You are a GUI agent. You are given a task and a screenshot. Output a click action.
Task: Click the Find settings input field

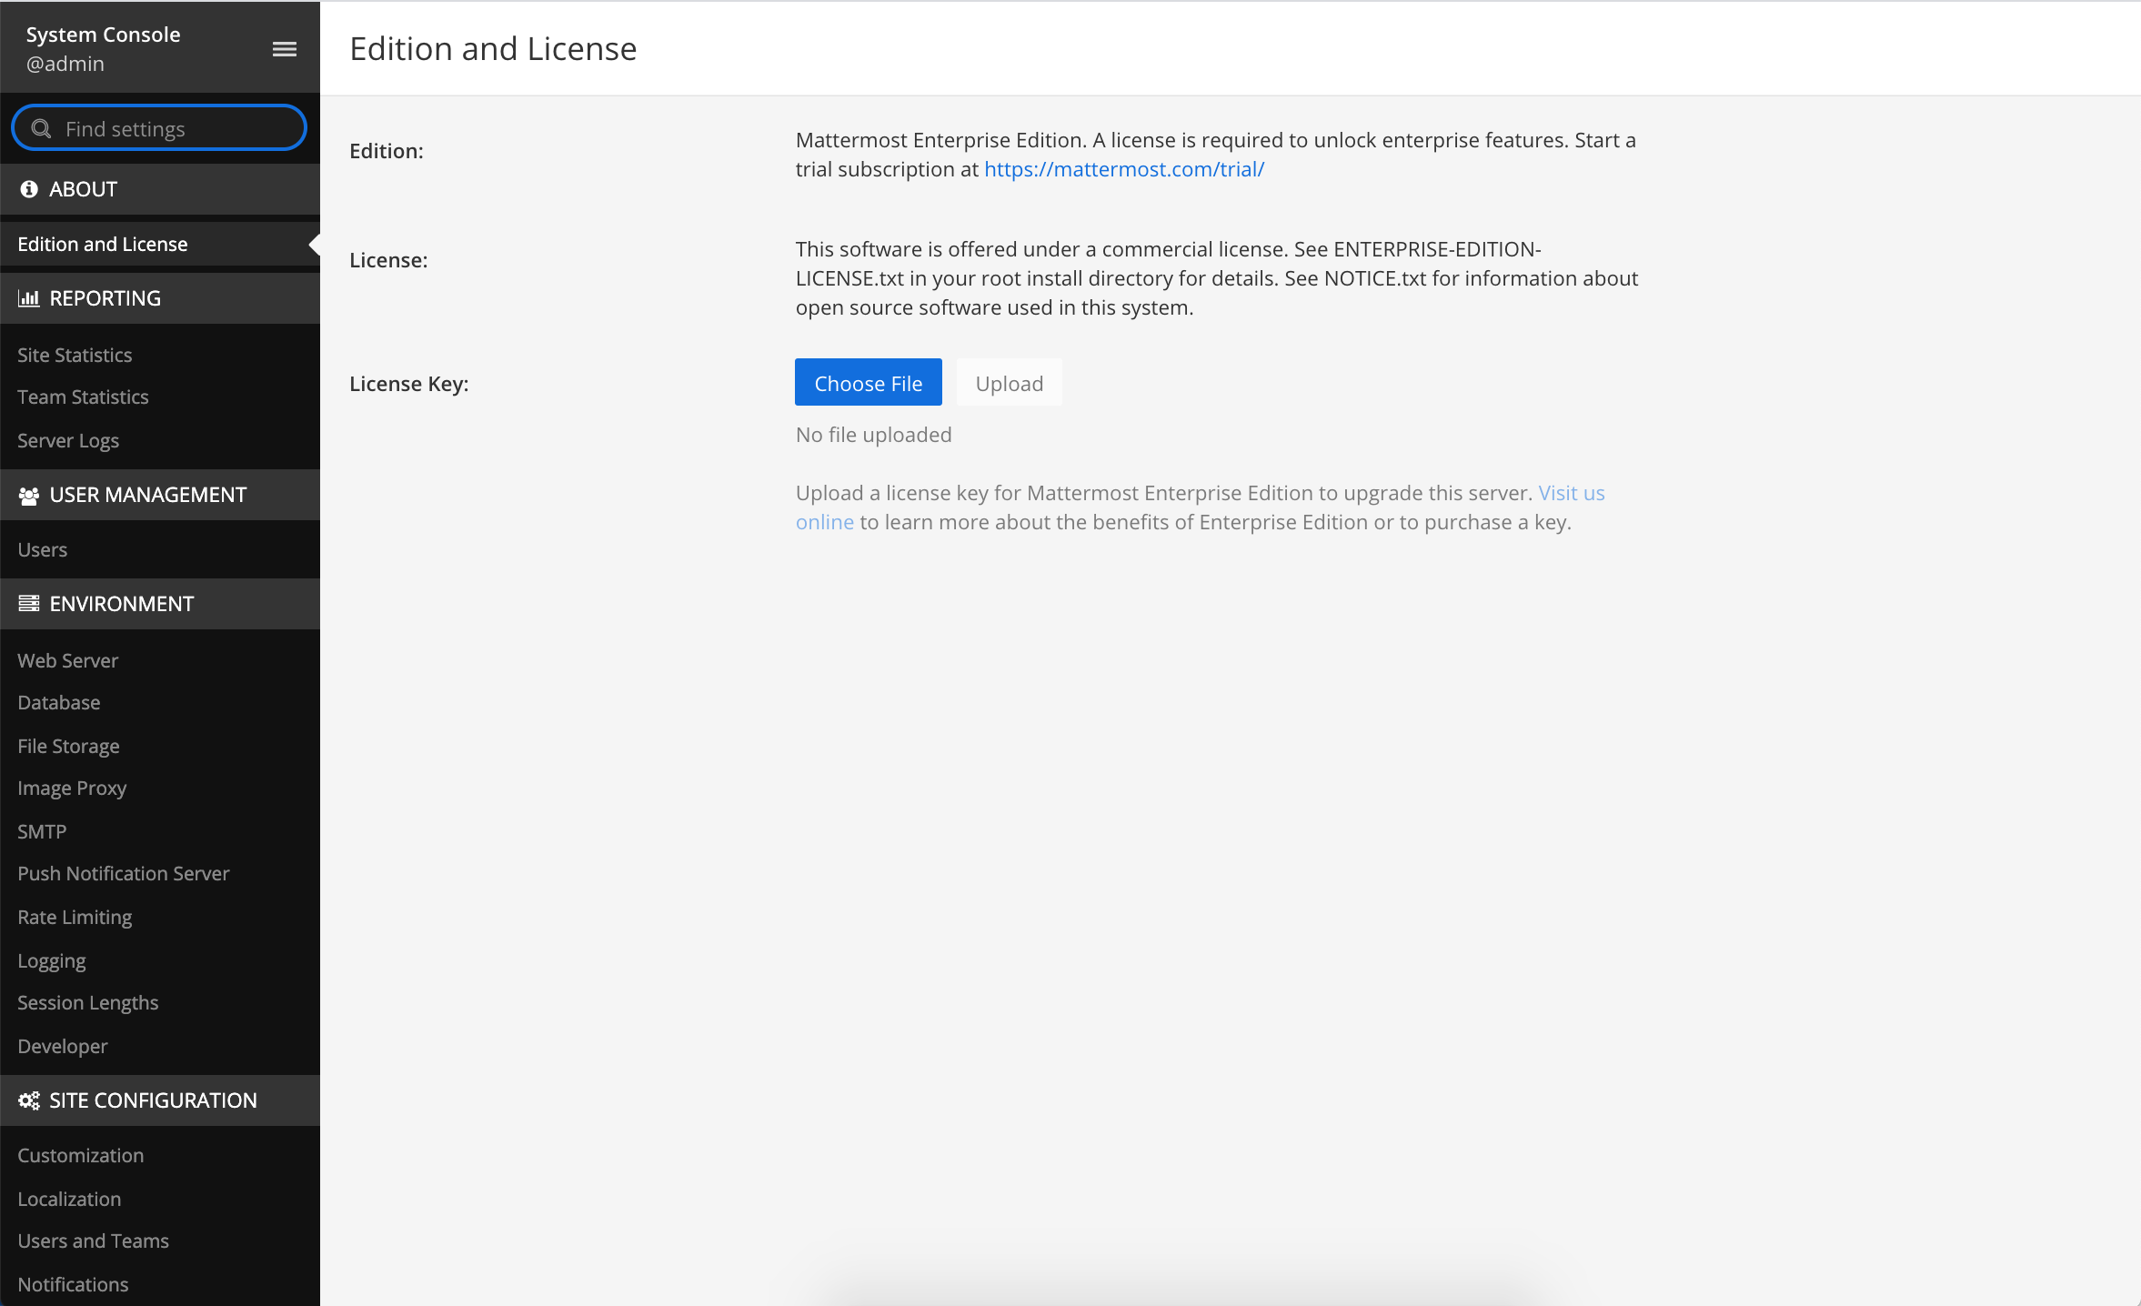click(x=159, y=128)
